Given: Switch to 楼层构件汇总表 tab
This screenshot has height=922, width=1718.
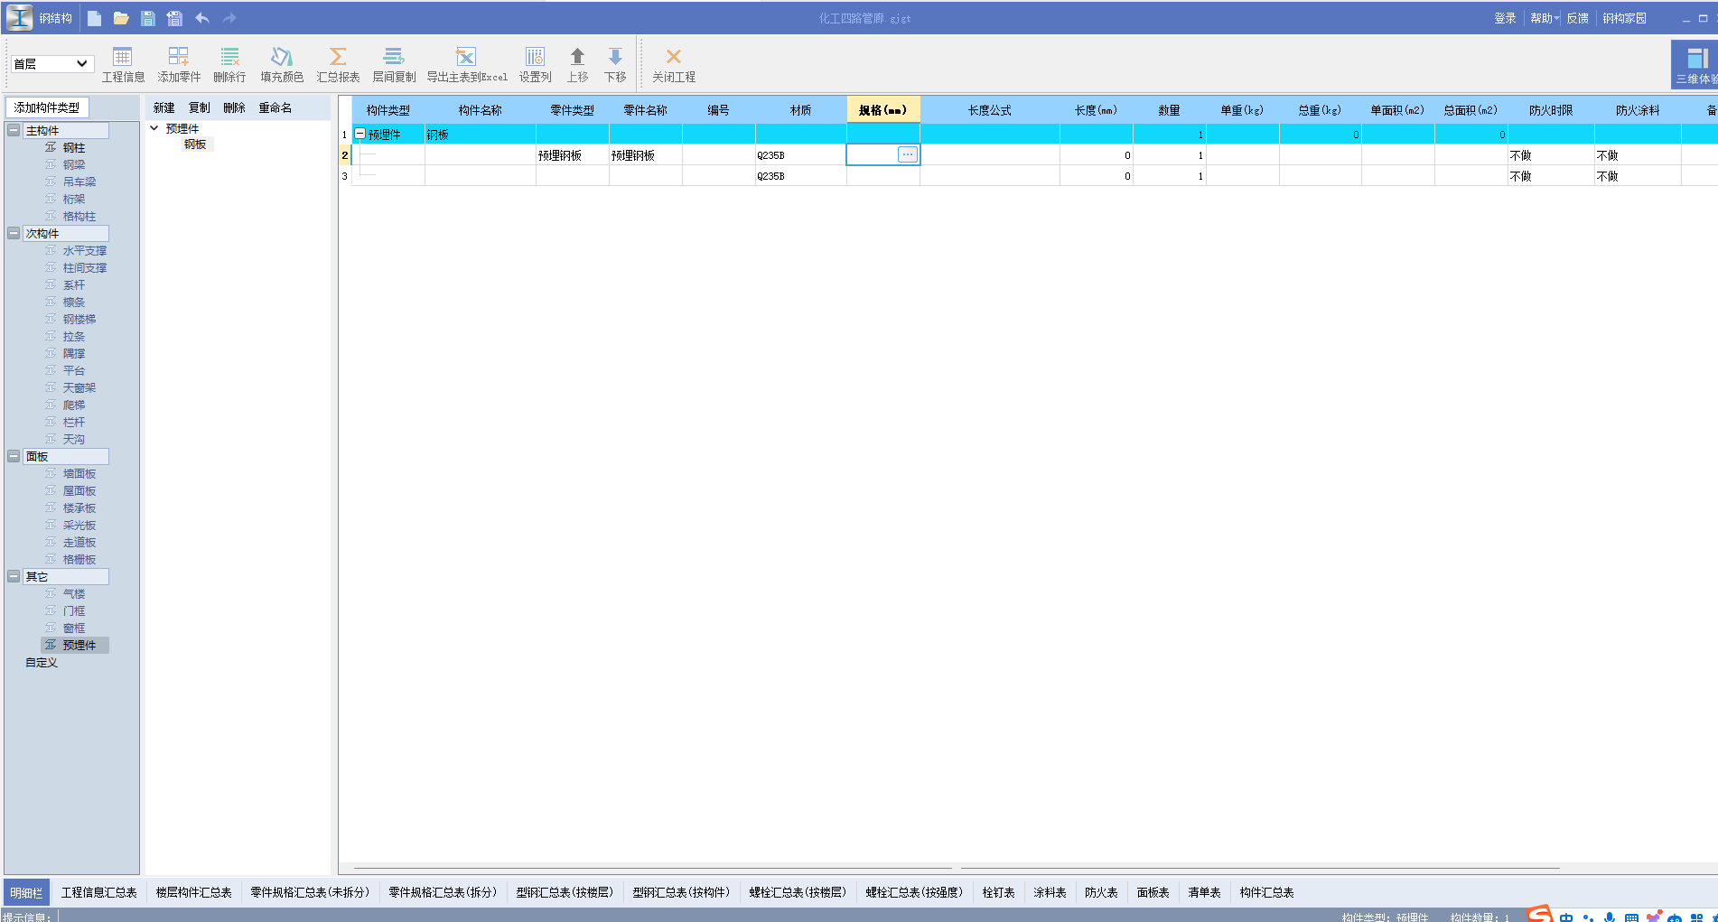Looking at the screenshot, I should pos(193,892).
